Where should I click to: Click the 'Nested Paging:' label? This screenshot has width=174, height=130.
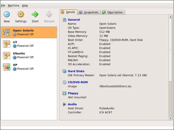pyautogui.click(x=78, y=56)
